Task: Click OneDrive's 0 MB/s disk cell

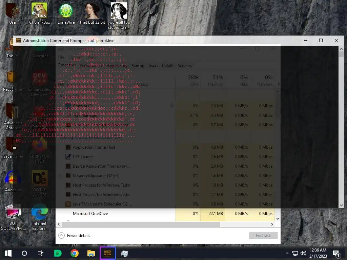Action: point(238,214)
